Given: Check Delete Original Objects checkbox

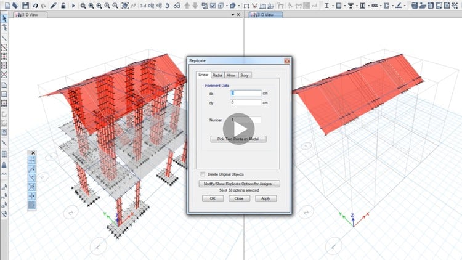Looking at the screenshot, I should [x=203, y=174].
